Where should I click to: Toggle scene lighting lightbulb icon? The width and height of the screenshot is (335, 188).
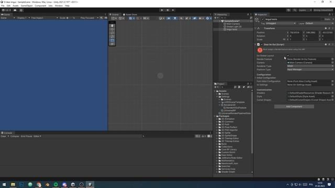click(x=175, y=18)
